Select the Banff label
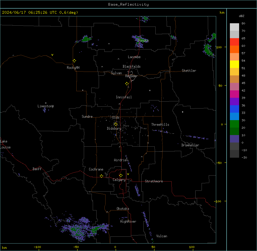257x251 pixels. pyautogui.click(x=37, y=169)
